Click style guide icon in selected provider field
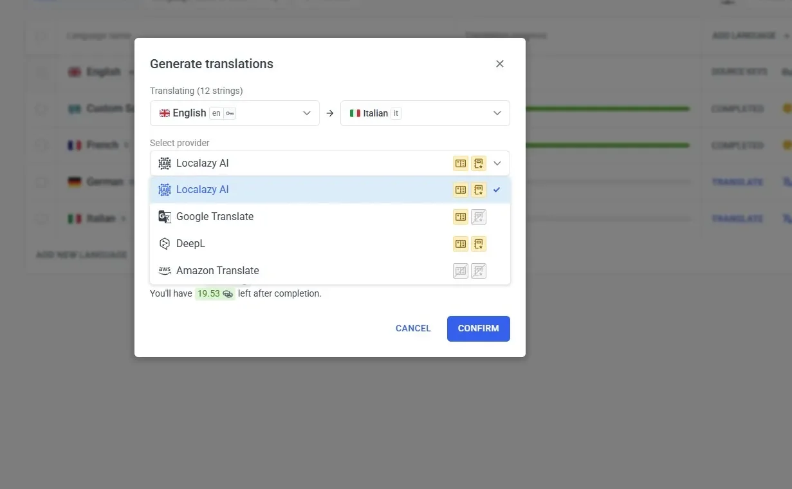This screenshot has width=792, height=489. 479,163
